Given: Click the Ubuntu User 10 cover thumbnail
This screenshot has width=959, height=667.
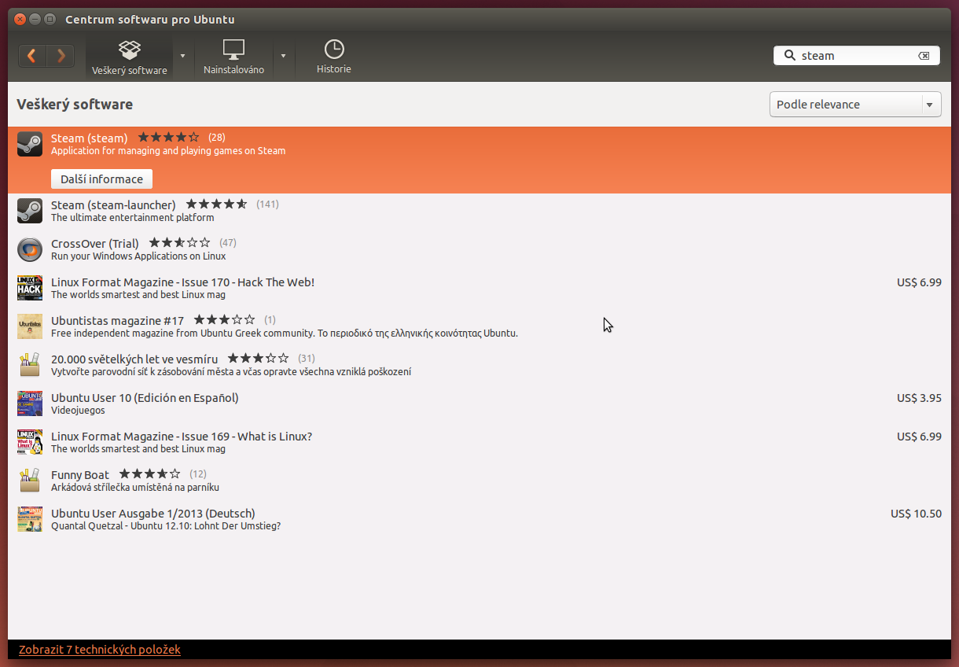Looking at the screenshot, I should (30, 404).
